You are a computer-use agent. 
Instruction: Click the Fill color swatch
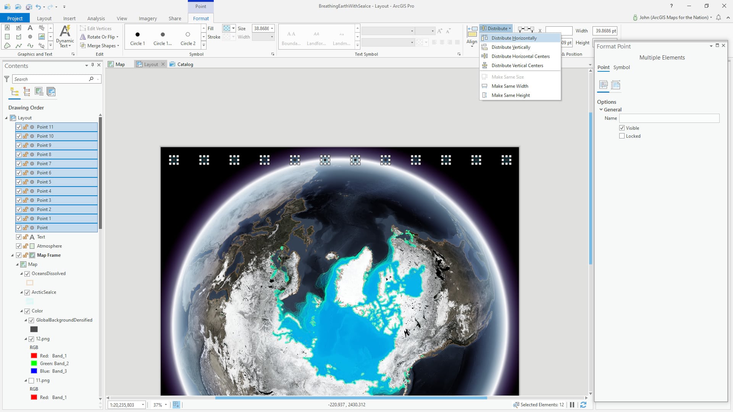point(227,28)
